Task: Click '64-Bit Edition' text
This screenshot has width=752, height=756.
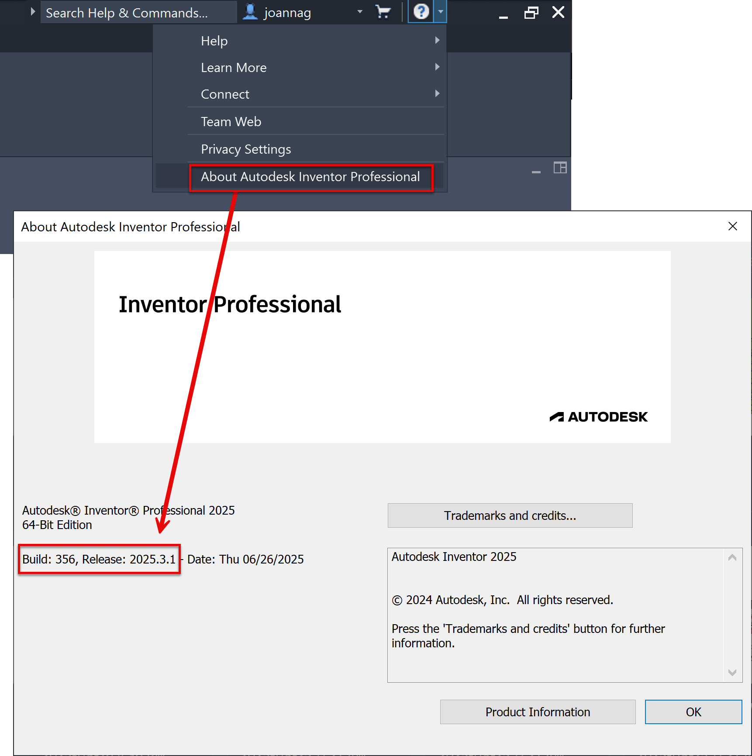Action: click(57, 525)
